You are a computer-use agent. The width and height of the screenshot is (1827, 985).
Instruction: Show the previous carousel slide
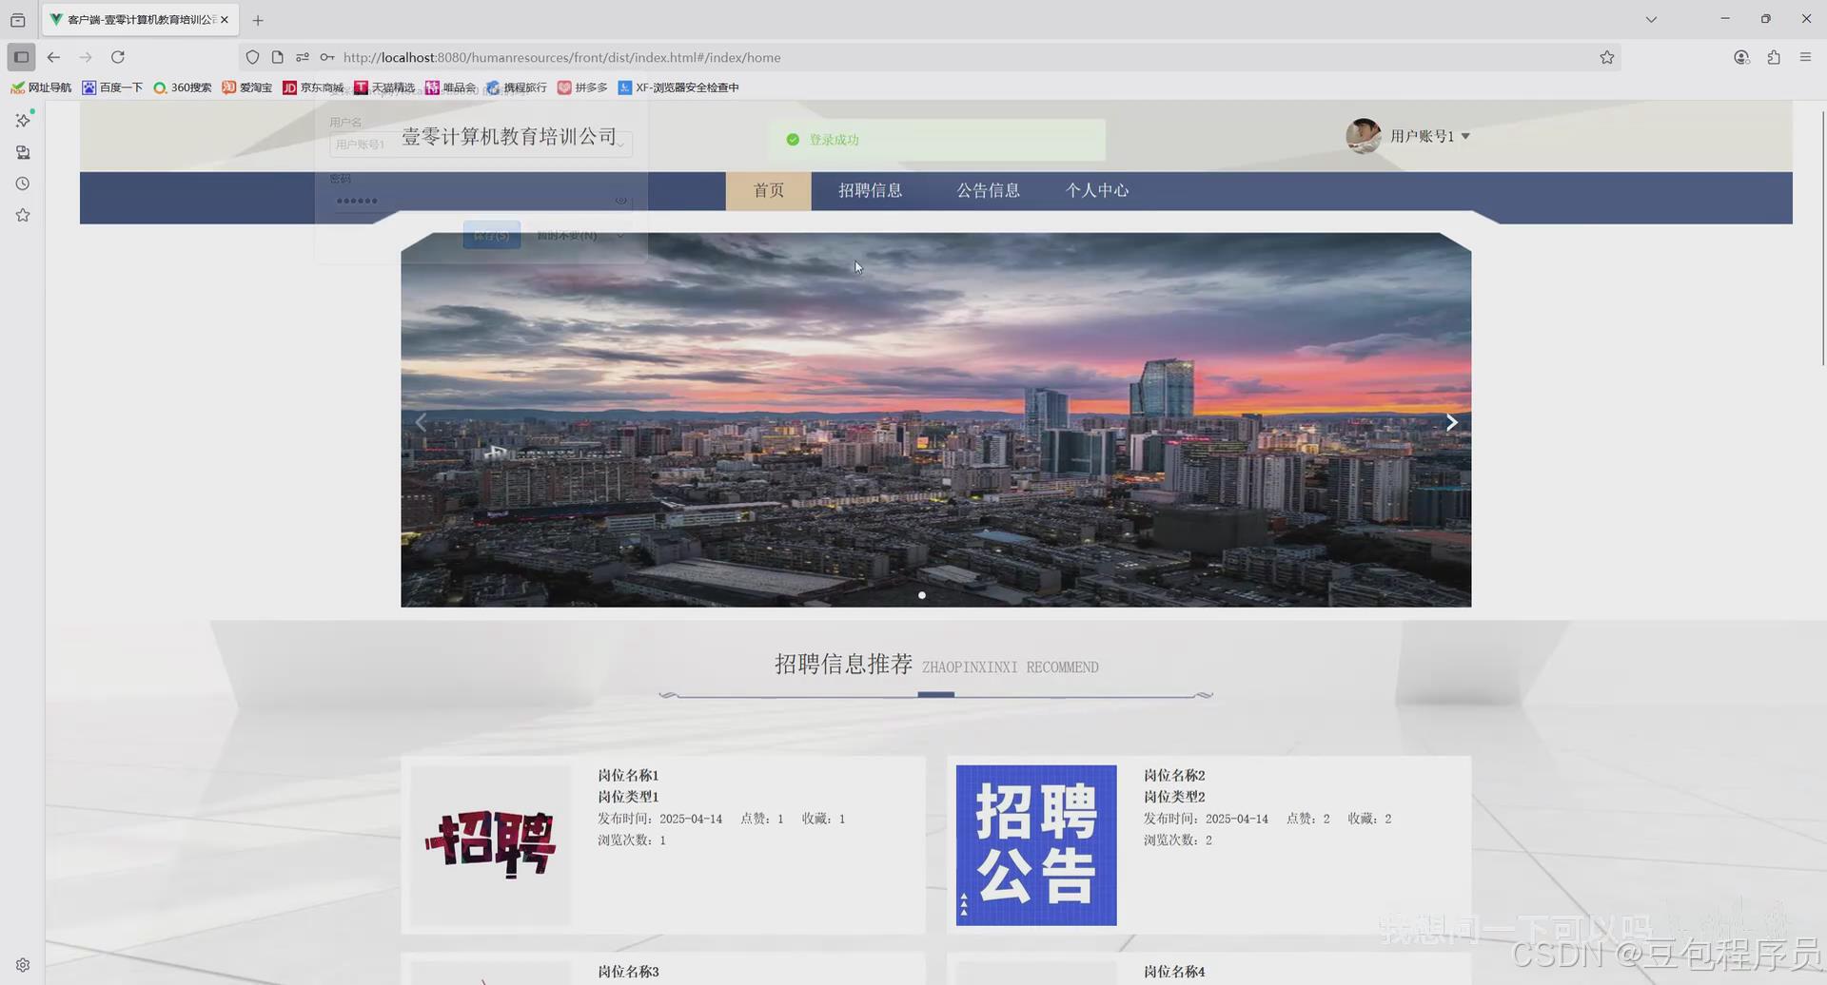coord(421,422)
